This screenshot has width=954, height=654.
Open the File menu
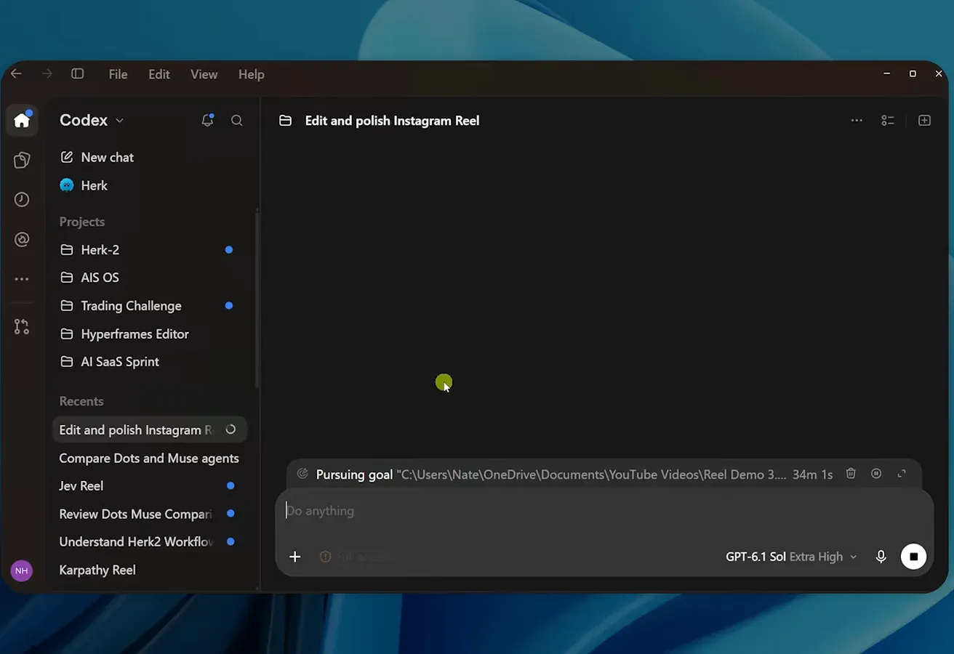pos(118,74)
